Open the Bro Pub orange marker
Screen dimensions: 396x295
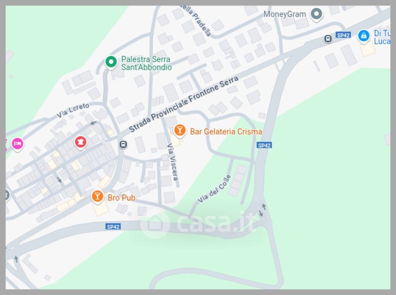(98, 196)
